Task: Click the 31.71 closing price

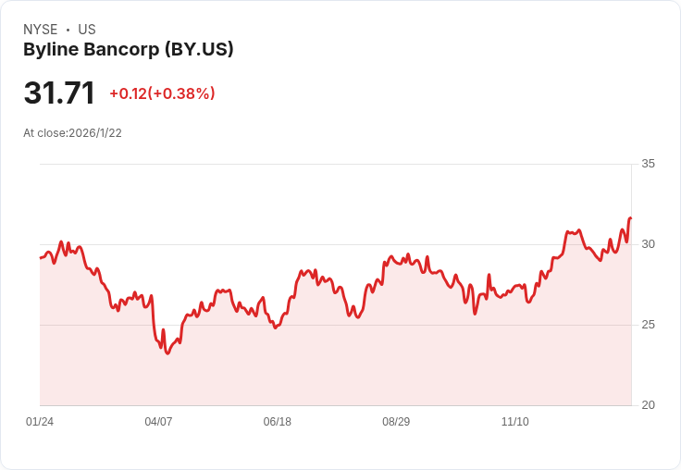Action: pos(59,93)
